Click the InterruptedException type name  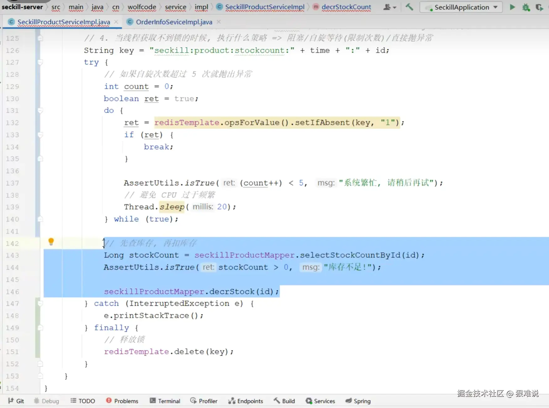[179, 303]
